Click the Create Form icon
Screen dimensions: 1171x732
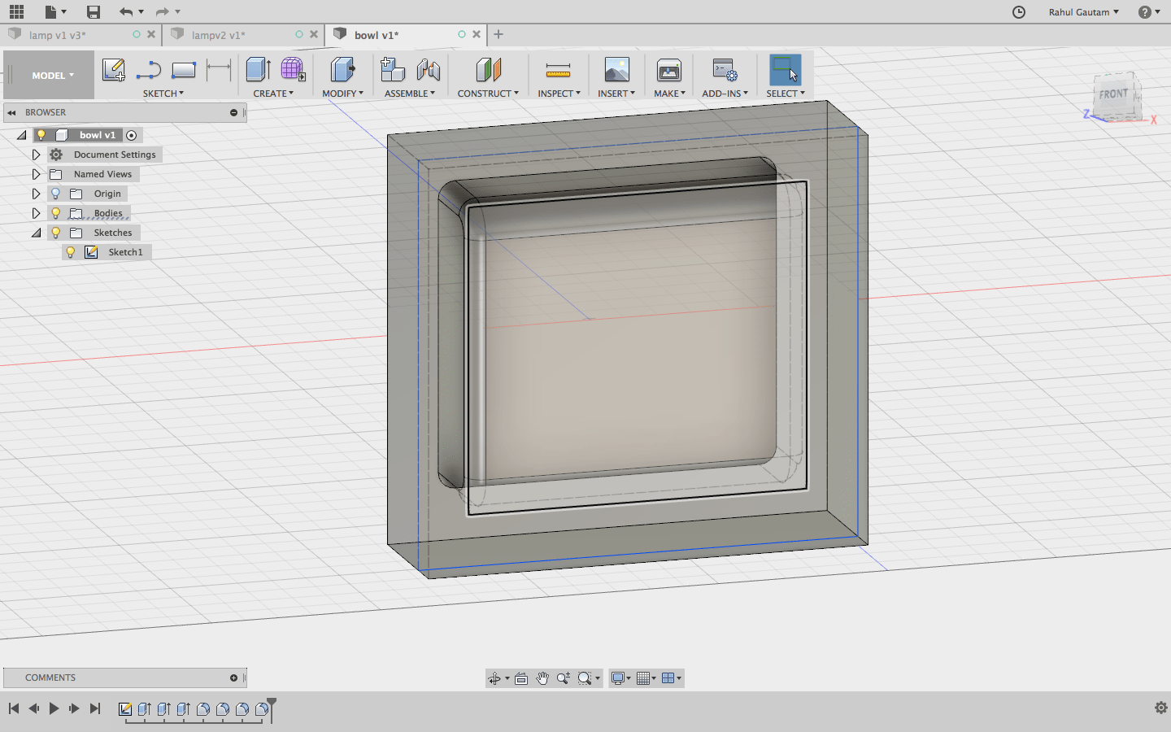tap(293, 70)
